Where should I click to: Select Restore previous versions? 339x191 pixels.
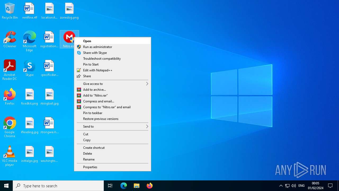click(x=113, y=119)
